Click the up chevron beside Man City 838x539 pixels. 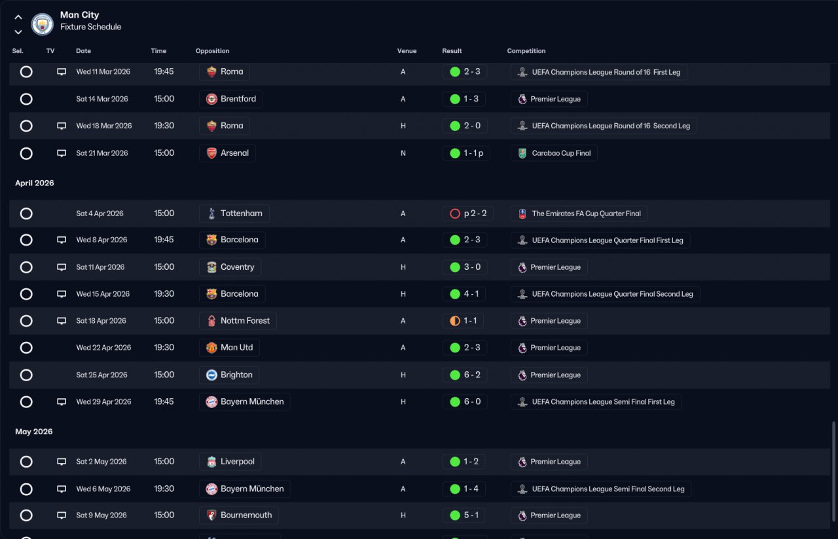pyautogui.click(x=18, y=18)
